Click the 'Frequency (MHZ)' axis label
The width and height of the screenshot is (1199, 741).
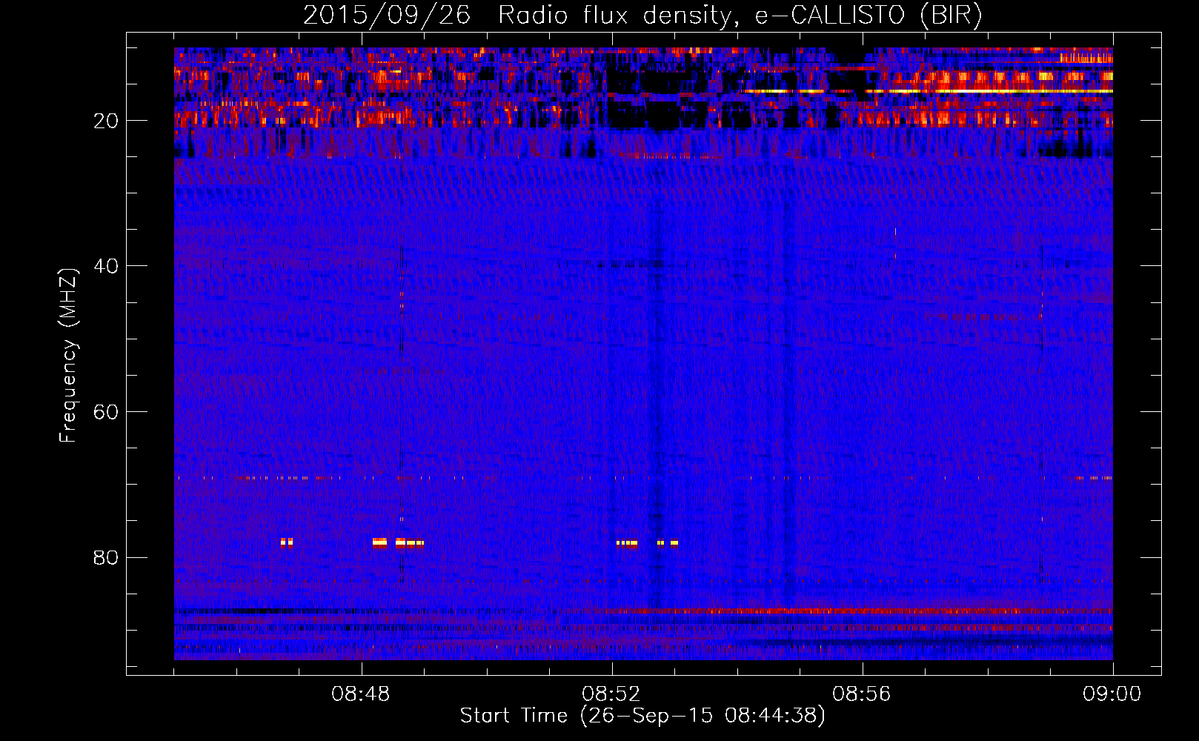point(67,356)
